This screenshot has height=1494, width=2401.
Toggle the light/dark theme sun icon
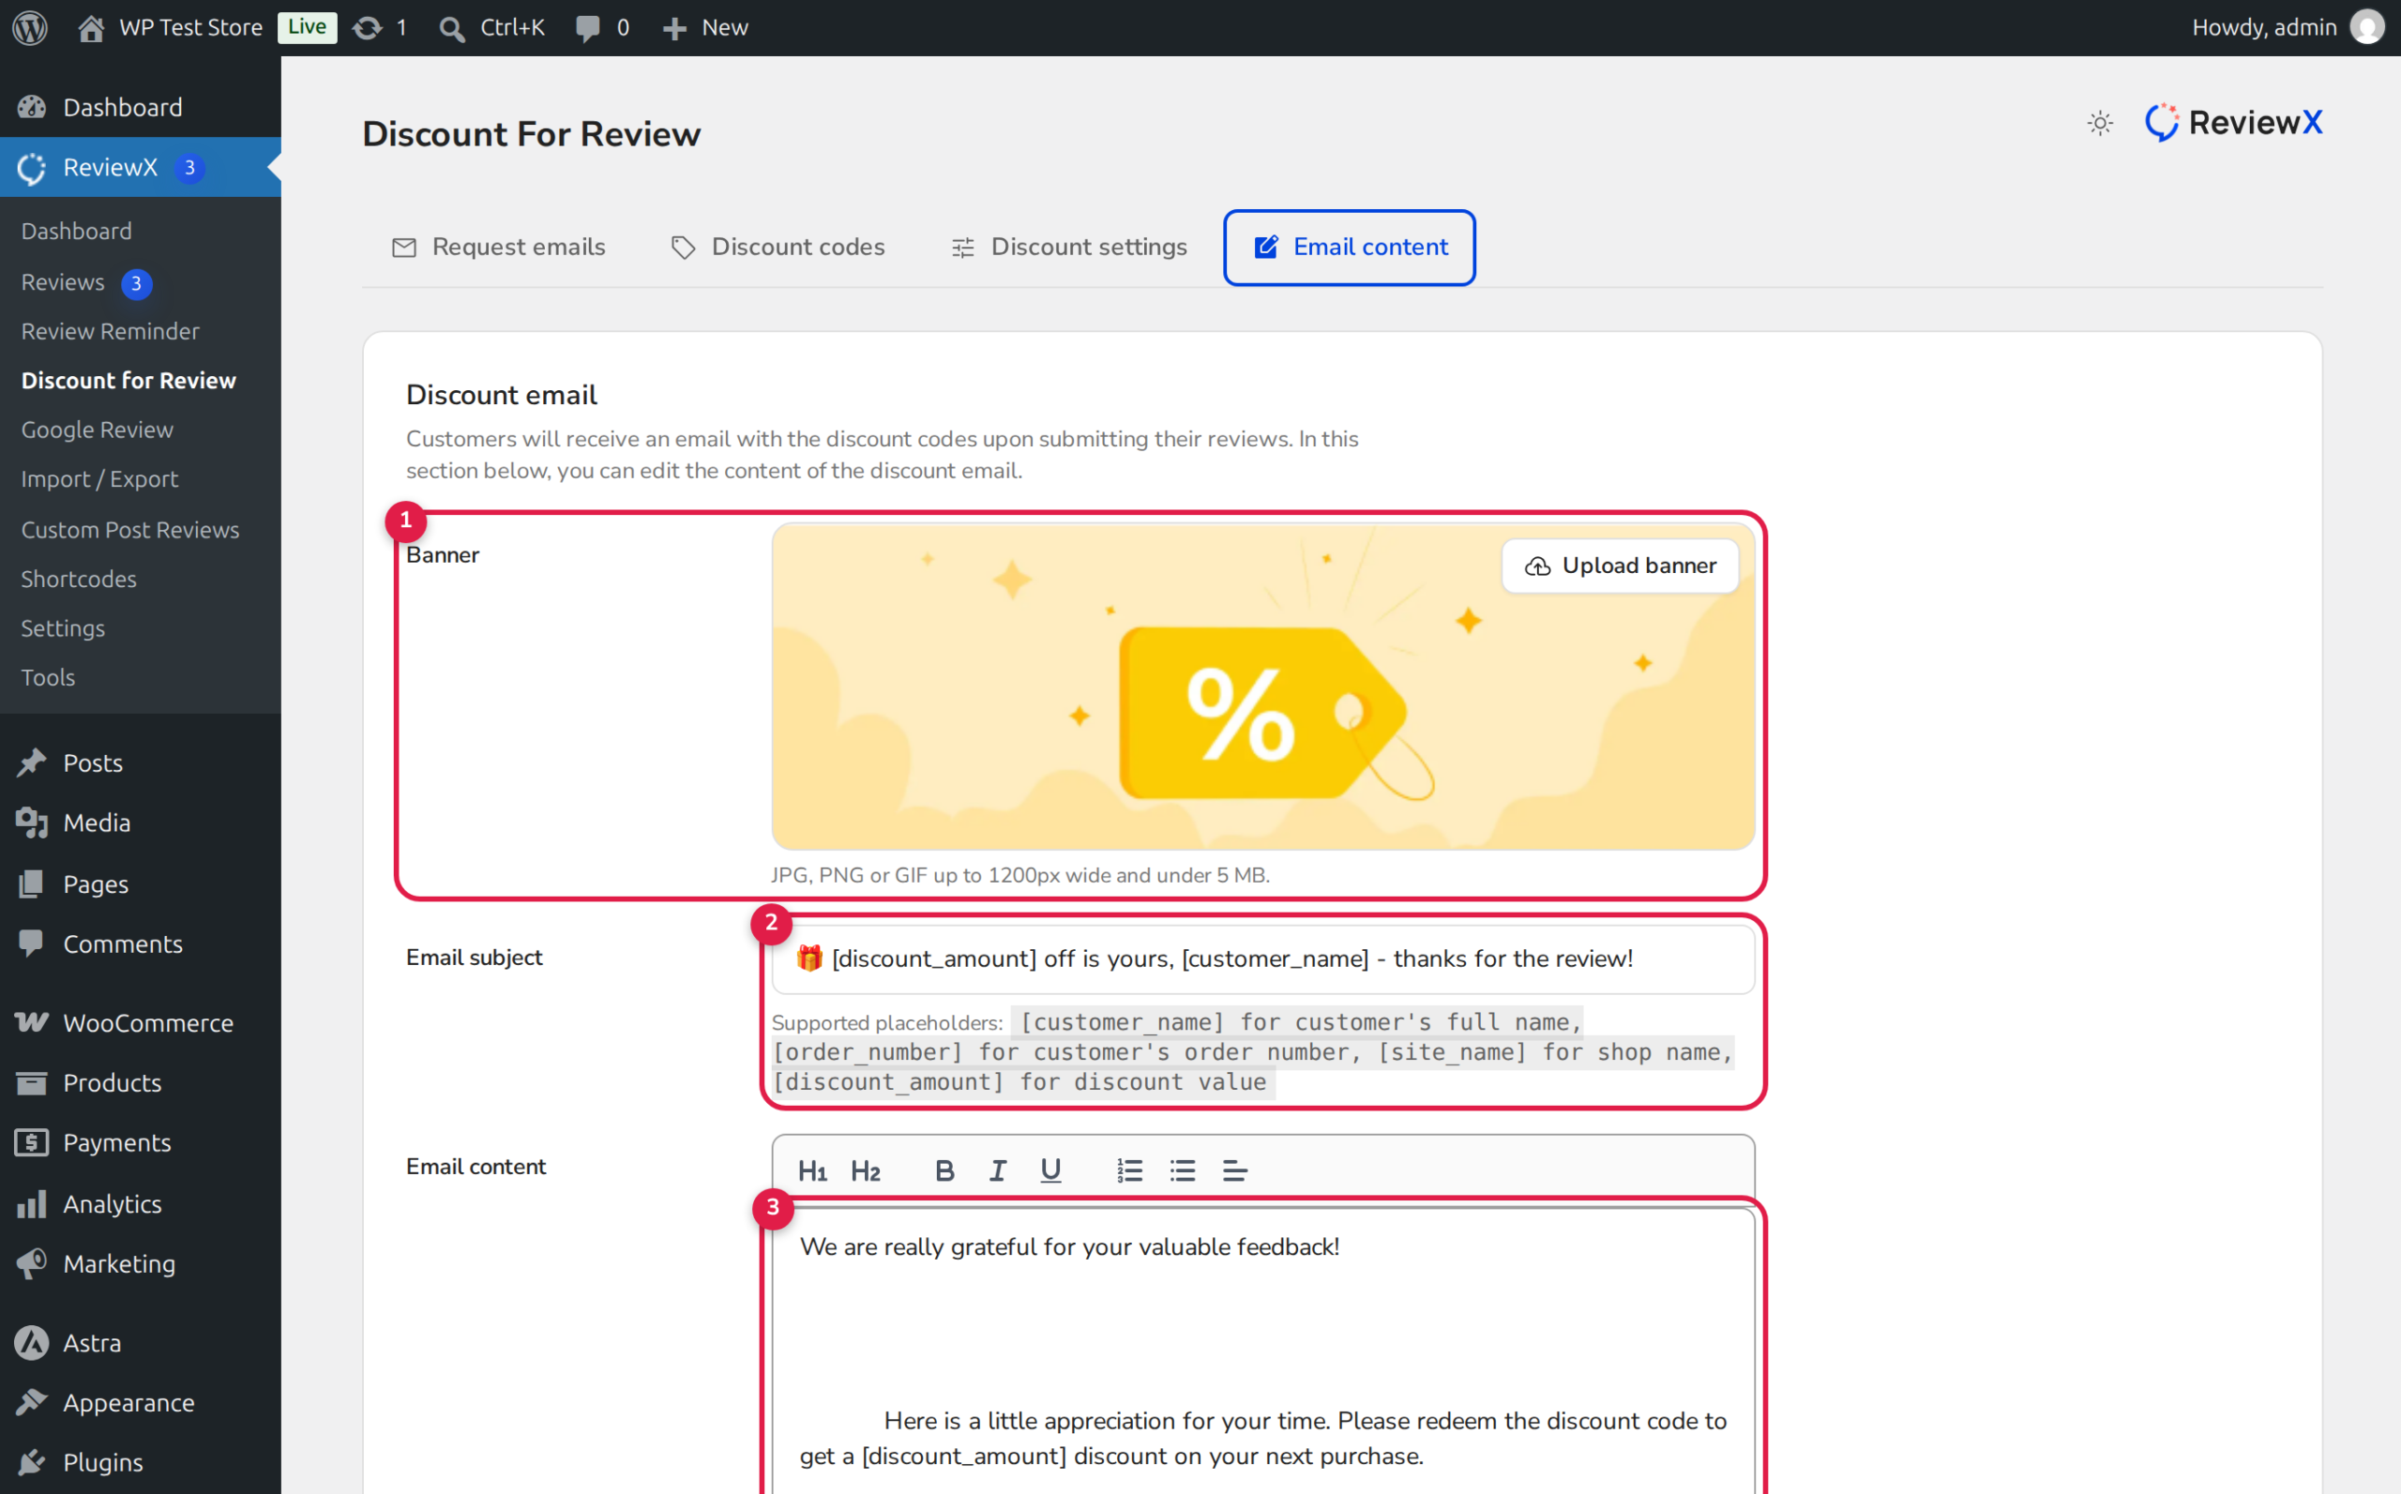click(2100, 123)
